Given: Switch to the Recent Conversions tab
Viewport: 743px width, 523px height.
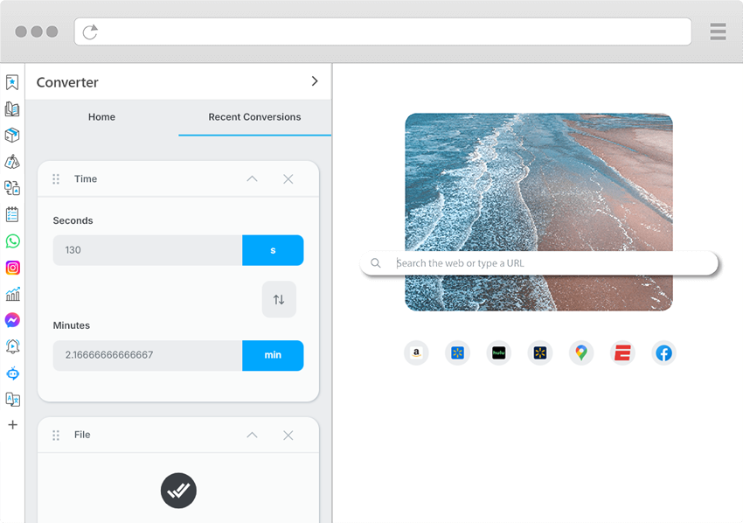Looking at the screenshot, I should (x=254, y=116).
